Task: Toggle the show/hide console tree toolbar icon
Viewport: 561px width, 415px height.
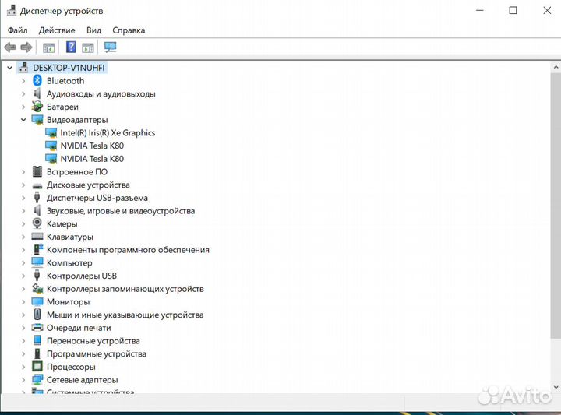Action: (x=49, y=47)
